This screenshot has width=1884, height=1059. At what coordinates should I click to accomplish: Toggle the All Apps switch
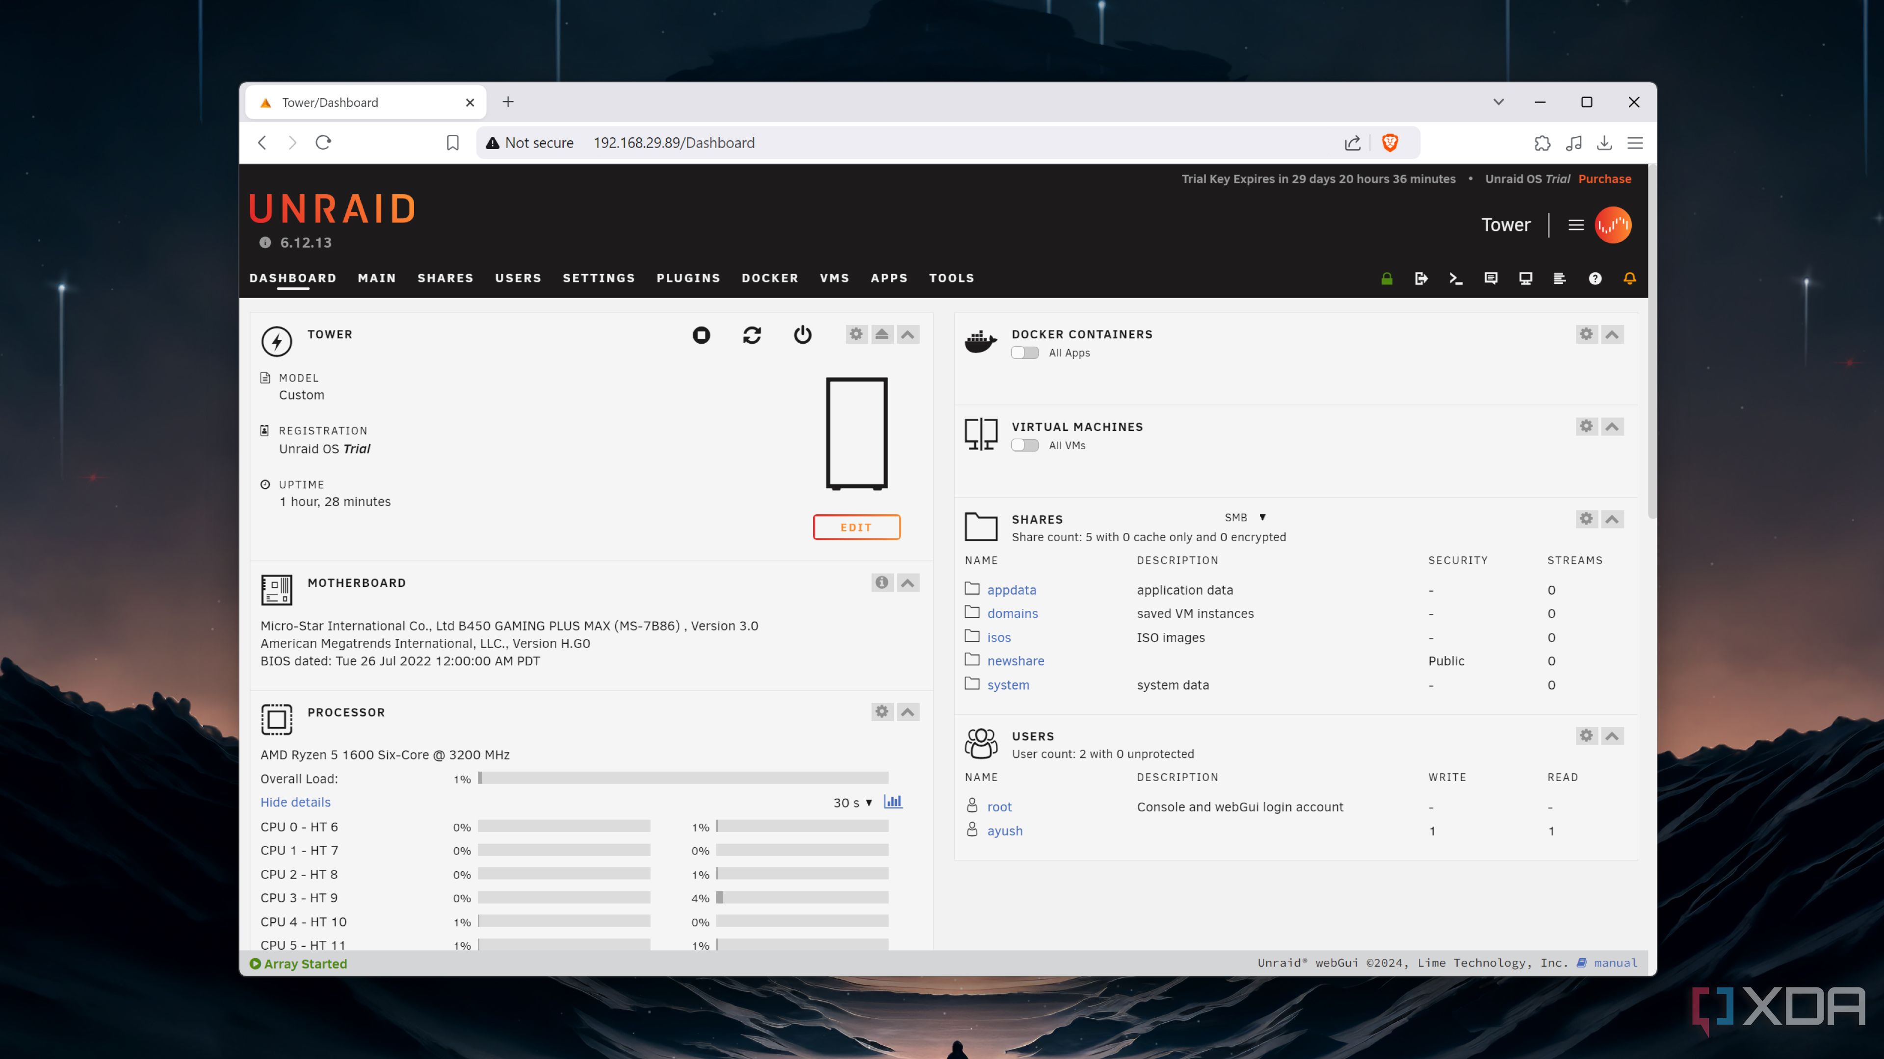[x=1024, y=353]
